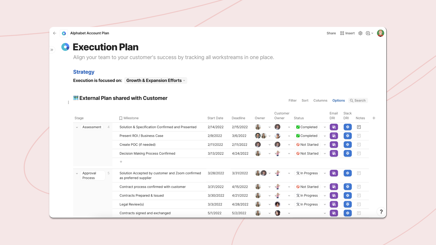Click the Search field above the table
The height and width of the screenshot is (245, 436).
358,100
